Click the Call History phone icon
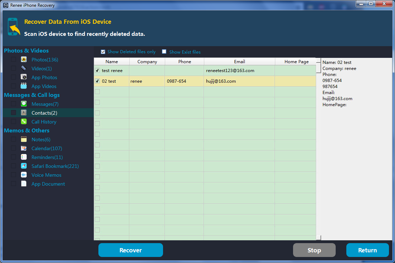 24,122
